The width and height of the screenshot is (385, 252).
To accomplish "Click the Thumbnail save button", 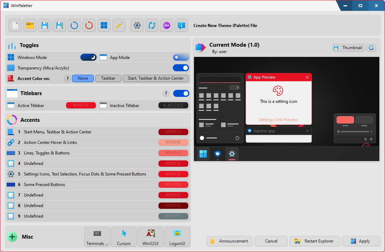I will (348, 48).
